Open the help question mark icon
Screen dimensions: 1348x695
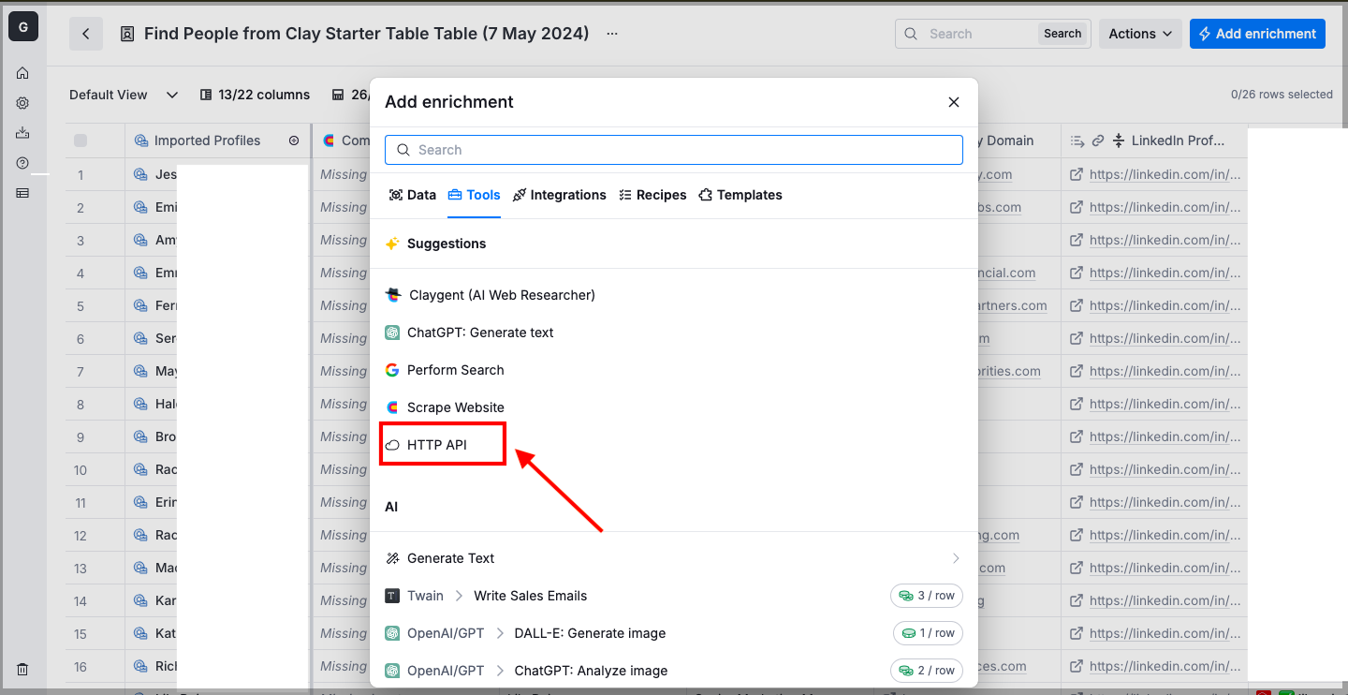pyautogui.click(x=22, y=163)
